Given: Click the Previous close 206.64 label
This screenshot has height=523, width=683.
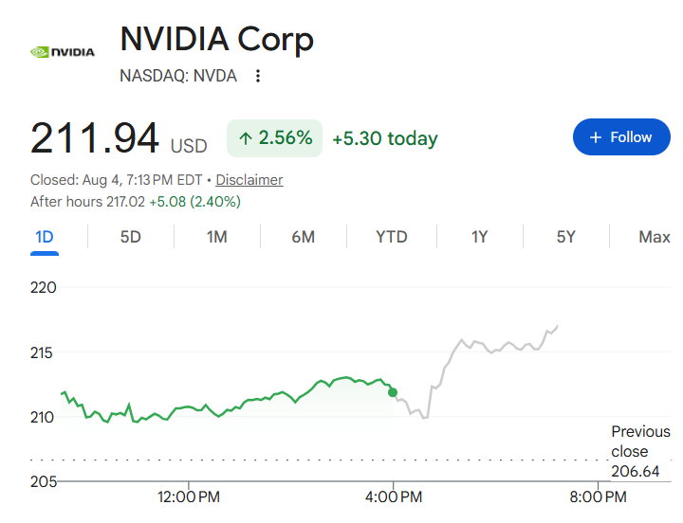Looking at the screenshot, I should pos(640,451).
